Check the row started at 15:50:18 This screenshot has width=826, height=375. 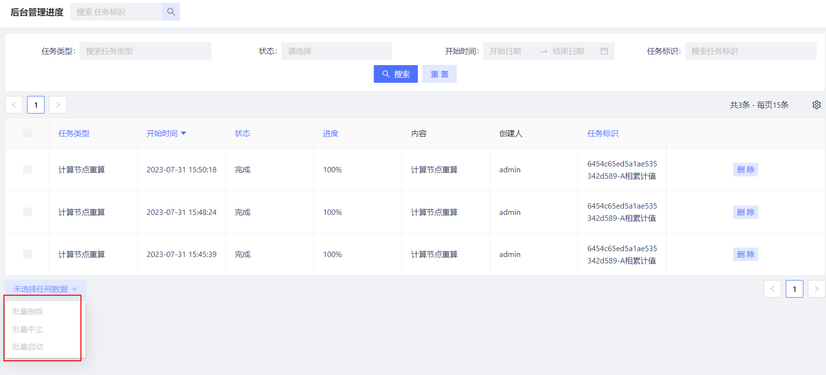pyautogui.click(x=27, y=169)
